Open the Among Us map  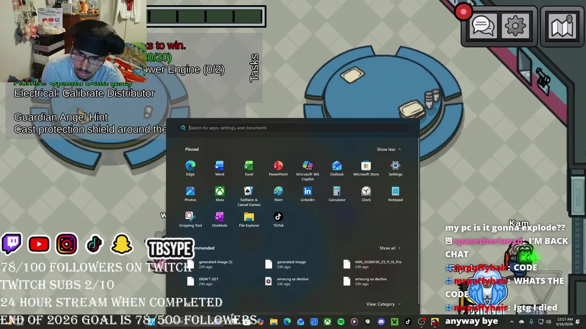pyautogui.click(x=563, y=27)
